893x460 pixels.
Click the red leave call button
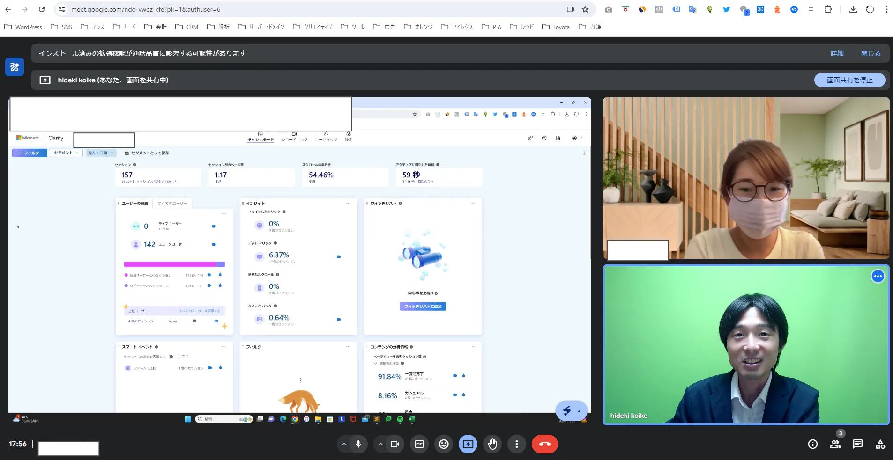[544, 444]
